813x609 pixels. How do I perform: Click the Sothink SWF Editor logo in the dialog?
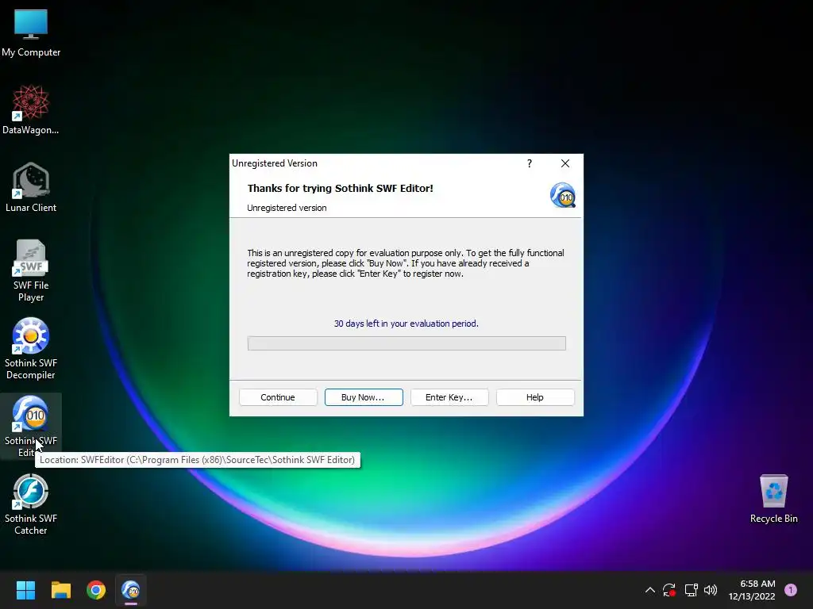tap(563, 195)
